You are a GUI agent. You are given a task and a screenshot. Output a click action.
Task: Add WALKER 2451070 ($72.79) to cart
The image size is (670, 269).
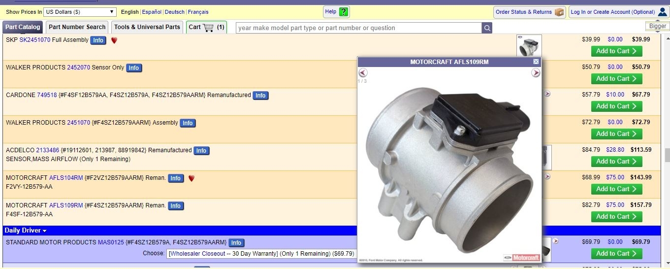pyautogui.click(x=616, y=134)
